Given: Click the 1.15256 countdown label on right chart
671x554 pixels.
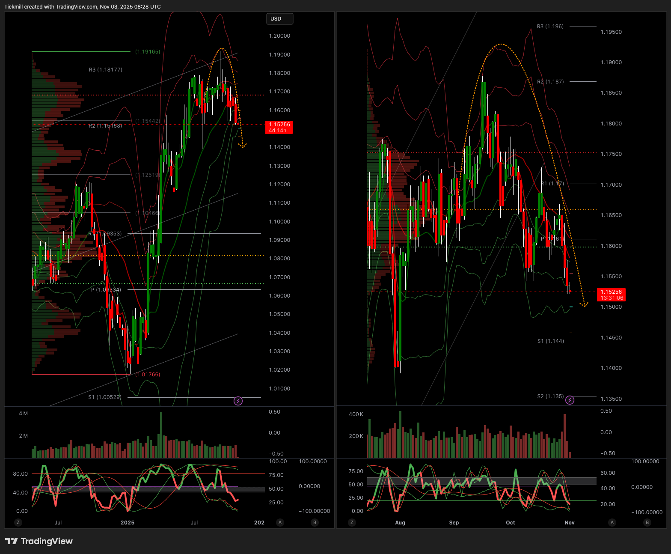Looking at the screenshot, I should pyautogui.click(x=611, y=295).
